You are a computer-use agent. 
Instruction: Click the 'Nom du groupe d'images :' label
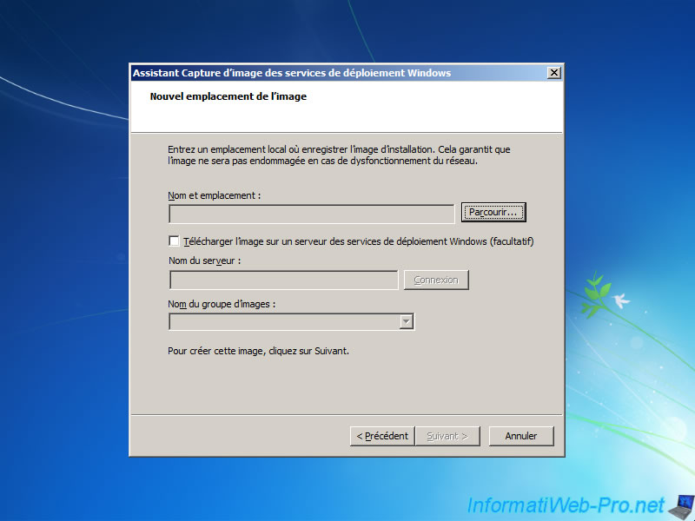222,303
